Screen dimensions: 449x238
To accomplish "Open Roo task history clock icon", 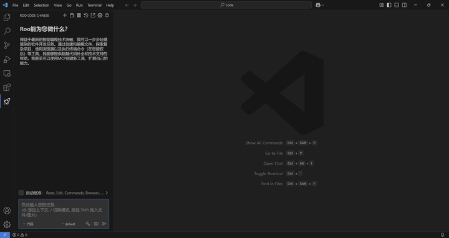I will [86, 16].
